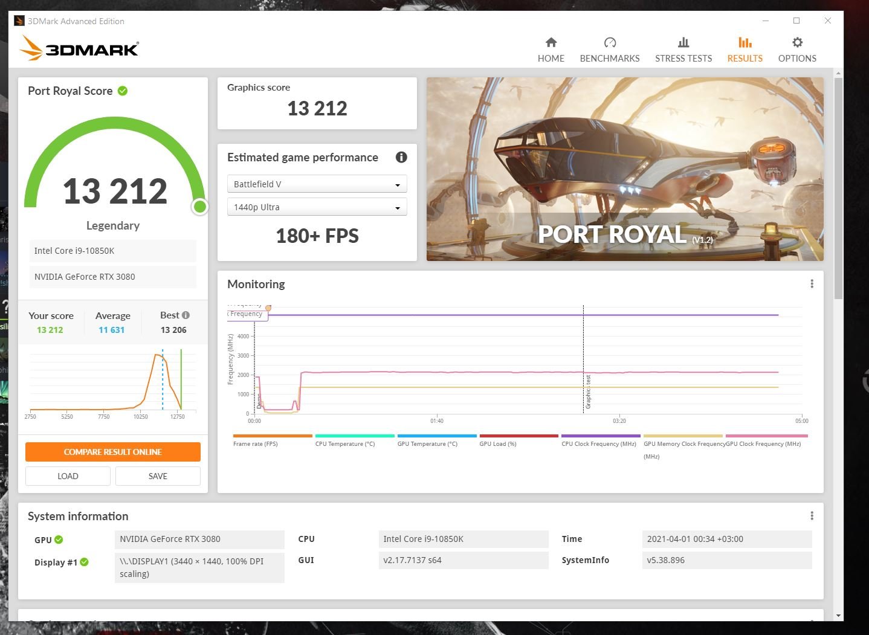Open Monitoring panel three-dot menu
Viewport: 869px width, 635px height.
pos(812,284)
